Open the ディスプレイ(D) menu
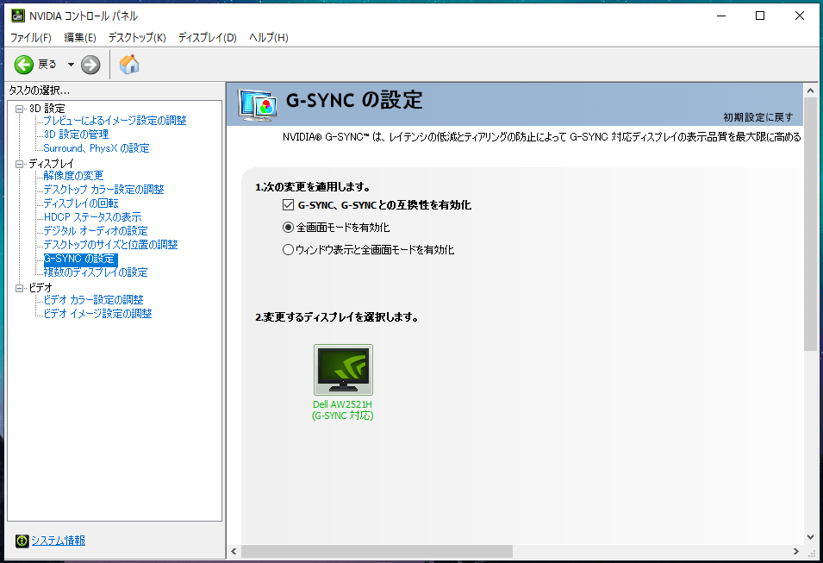Viewport: 823px width, 563px height. click(x=208, y=37)
